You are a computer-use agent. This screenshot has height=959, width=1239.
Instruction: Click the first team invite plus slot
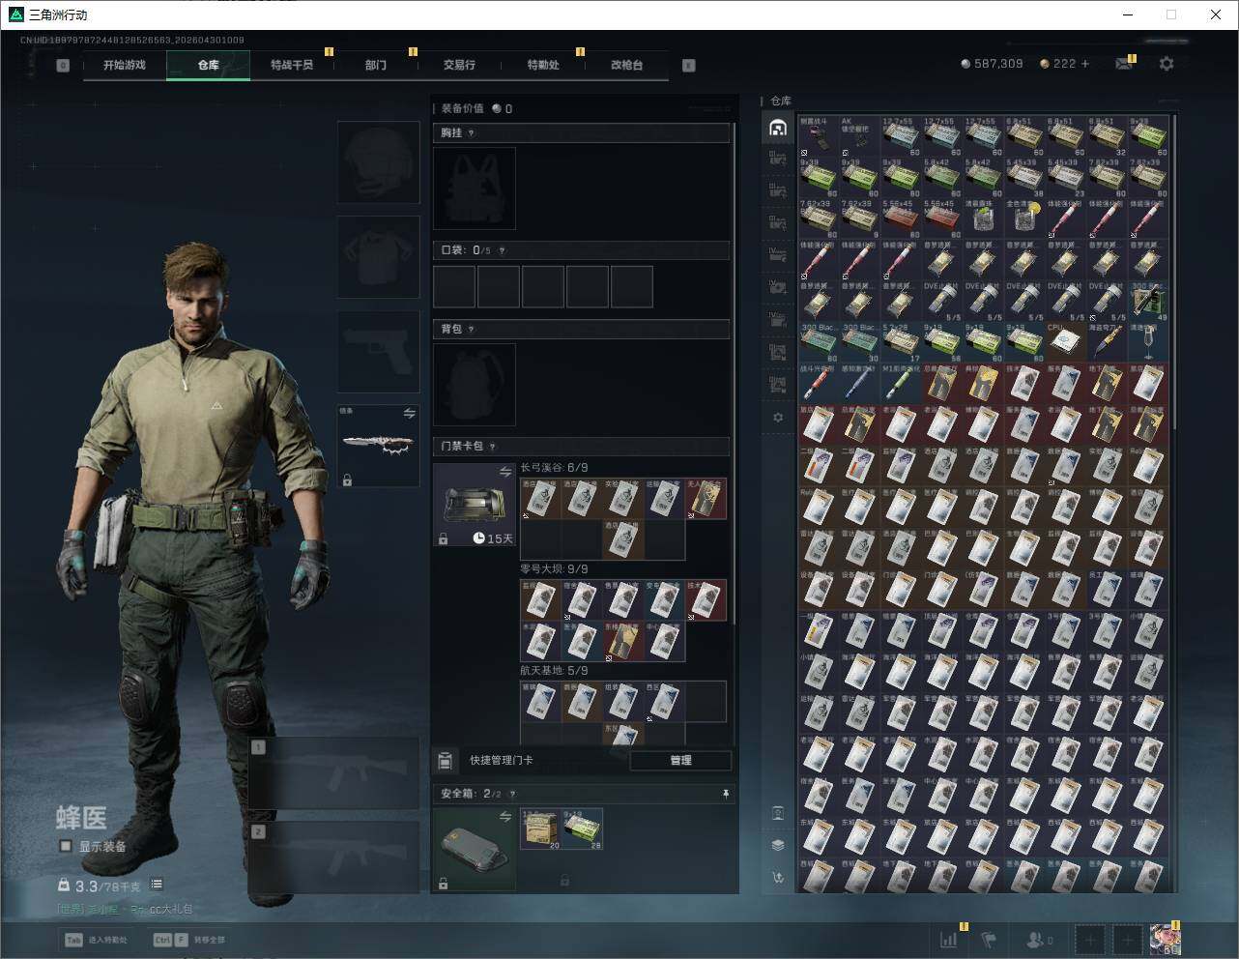(1090, 939)
